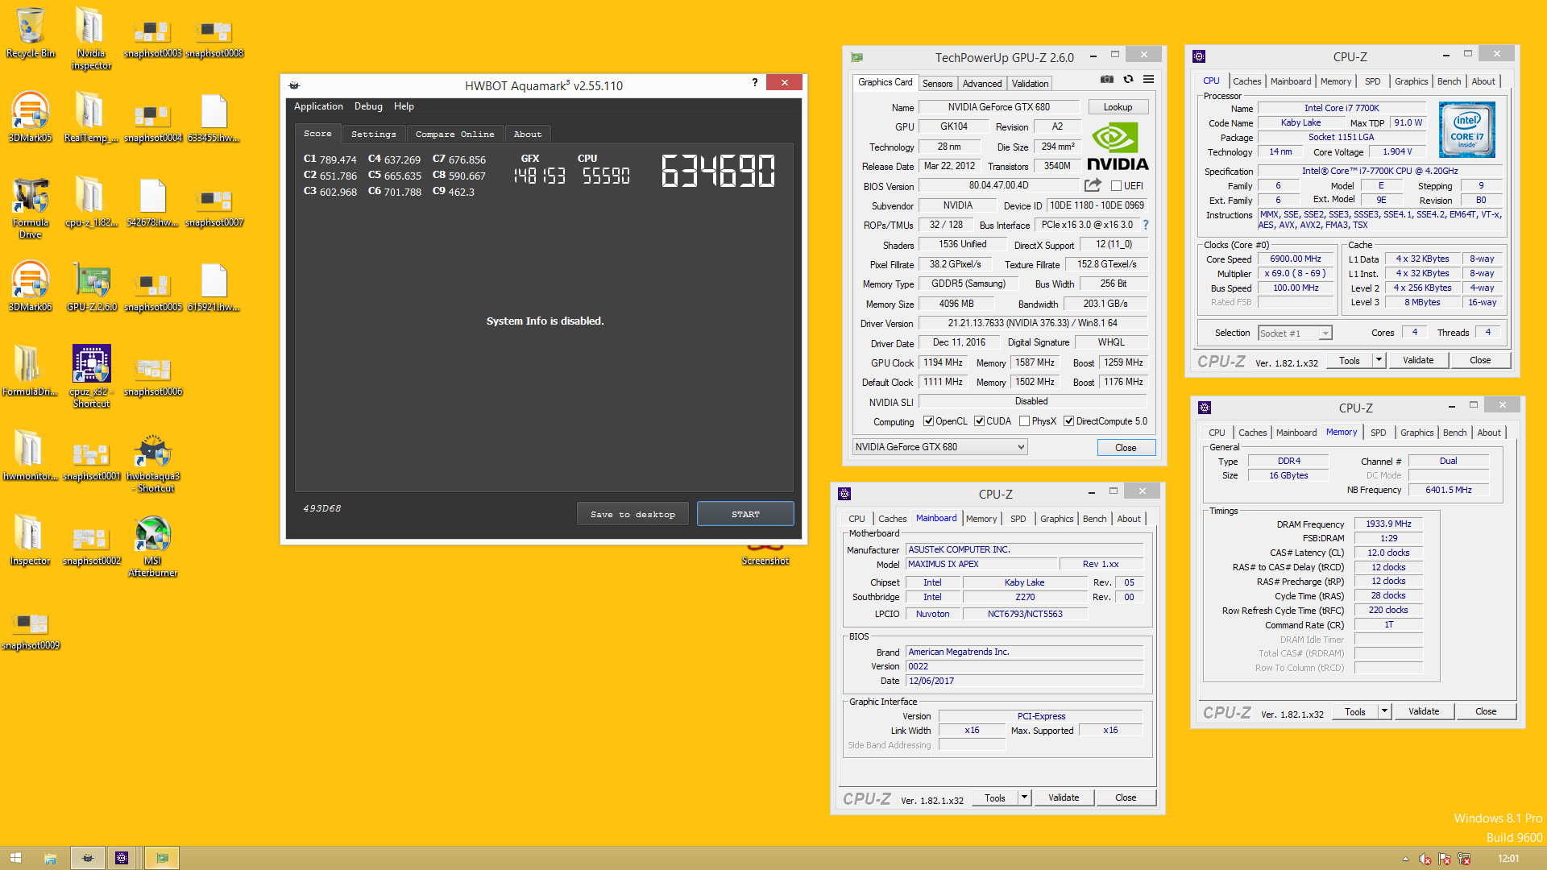Click Save to desktop in Aquamark
The width and height of the screenshot is (1547, 870).
(x=632, y=514)
